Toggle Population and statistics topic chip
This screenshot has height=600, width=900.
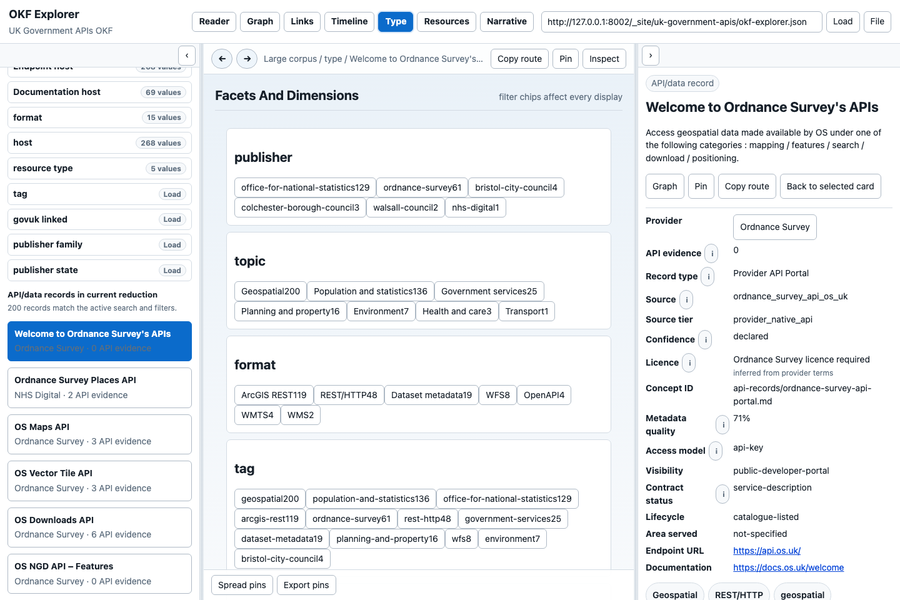pos(371,291)
